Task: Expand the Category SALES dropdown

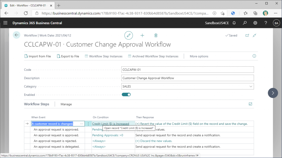Action: tap(251, 86)
